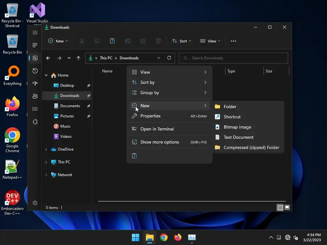The image size is (327, 245).
Task: Open the Windows Start button
Action: pos(135,237)
